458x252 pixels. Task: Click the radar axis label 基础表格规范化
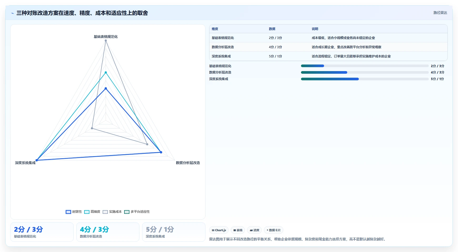[106, 37]
